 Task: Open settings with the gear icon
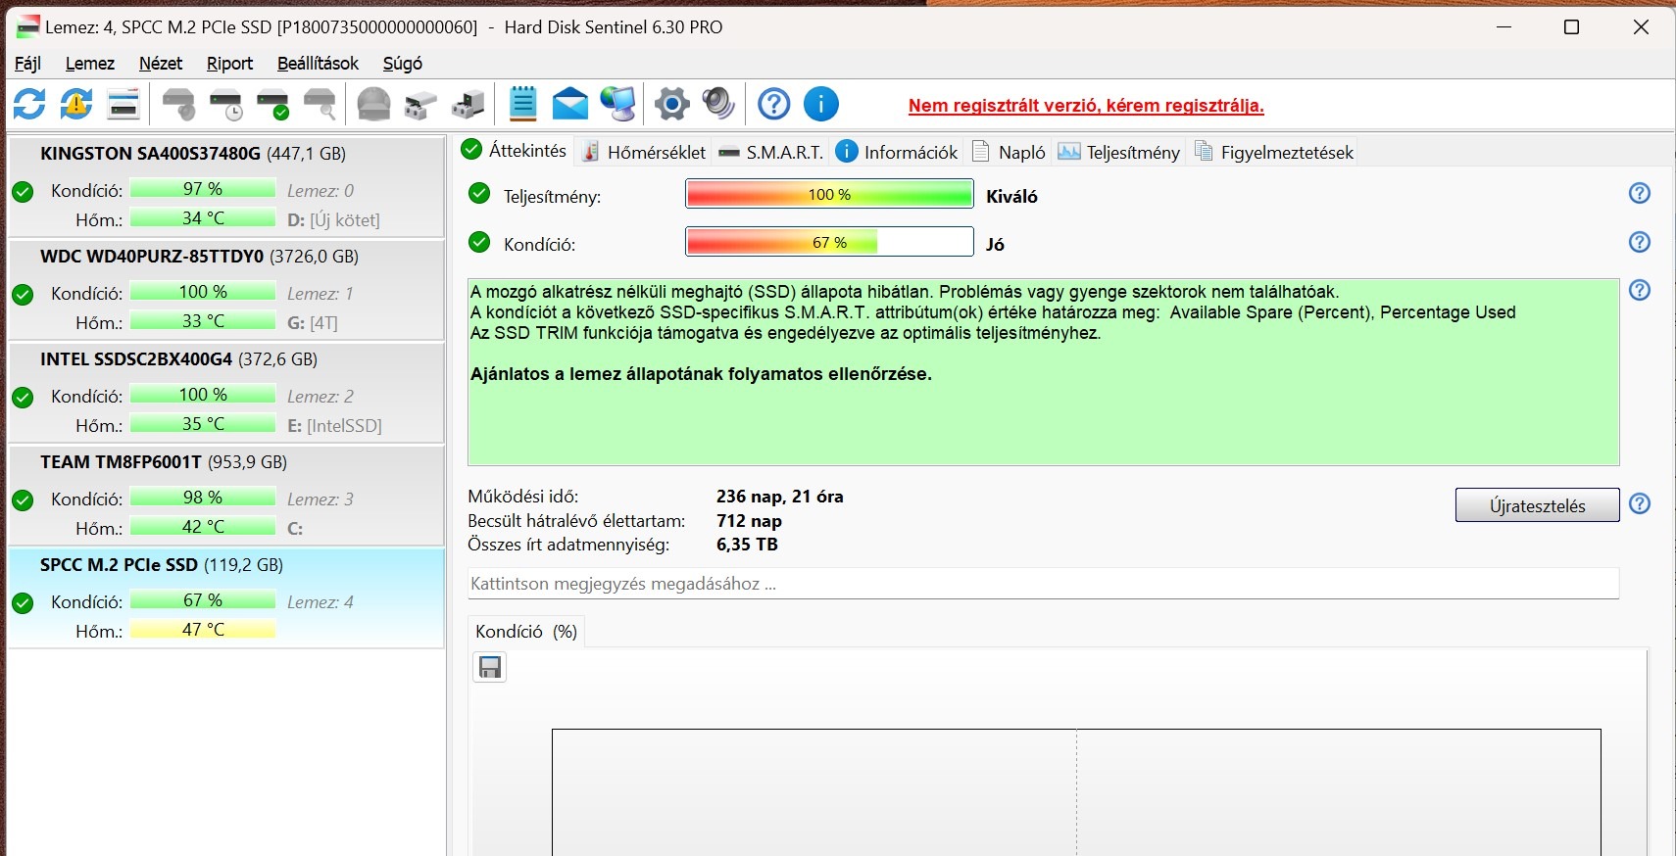coord(672,104)
